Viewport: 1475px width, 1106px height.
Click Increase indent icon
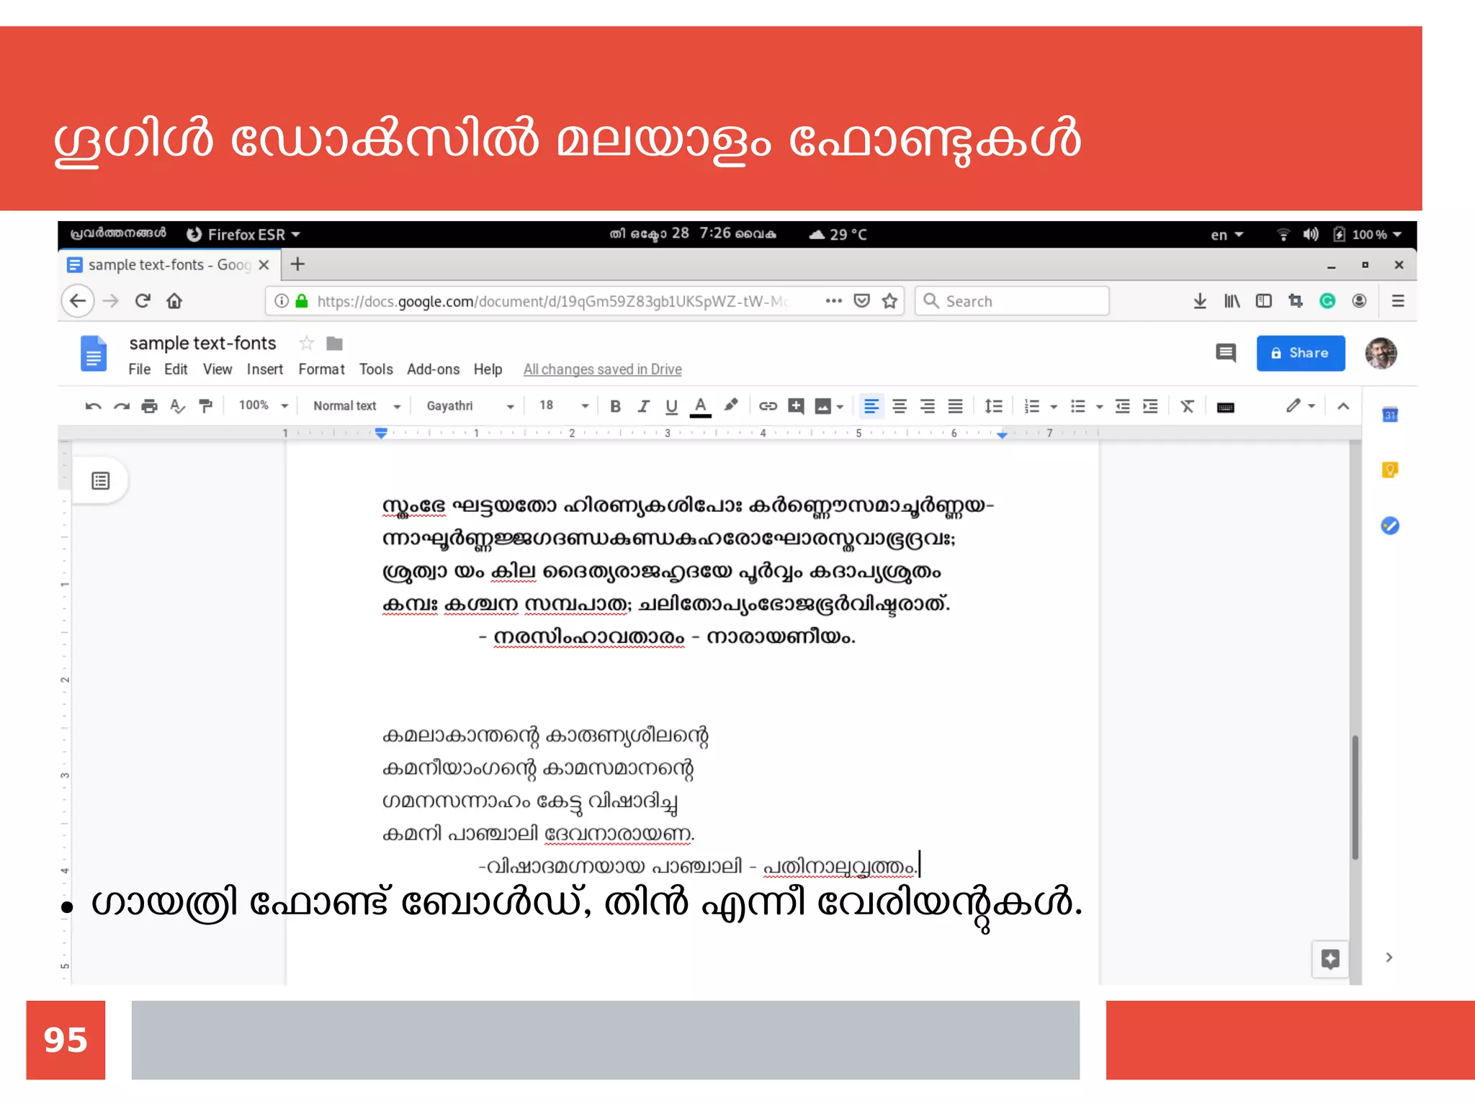[x=1151, y=406]
